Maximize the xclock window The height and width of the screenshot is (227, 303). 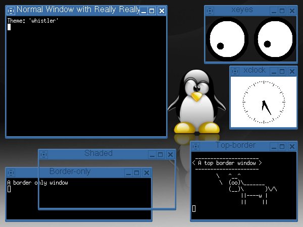(x=282, y=71)
